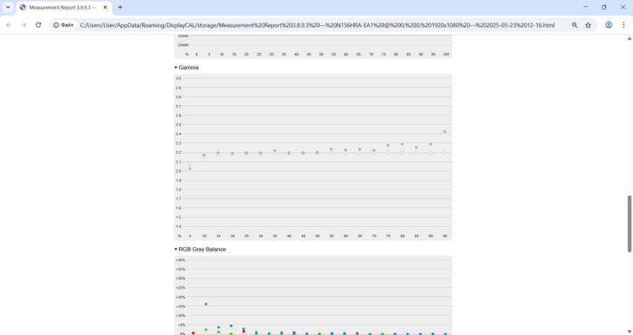Open the Chrome three-dot menu
The width and height of the screenshot is (633, 335).
[624, 25]
